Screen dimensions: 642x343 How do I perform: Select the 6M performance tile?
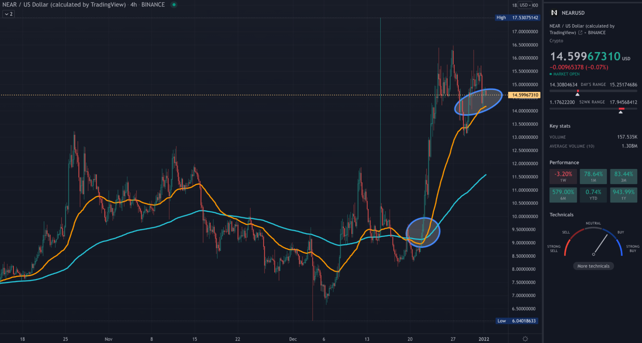pos(563,195)
